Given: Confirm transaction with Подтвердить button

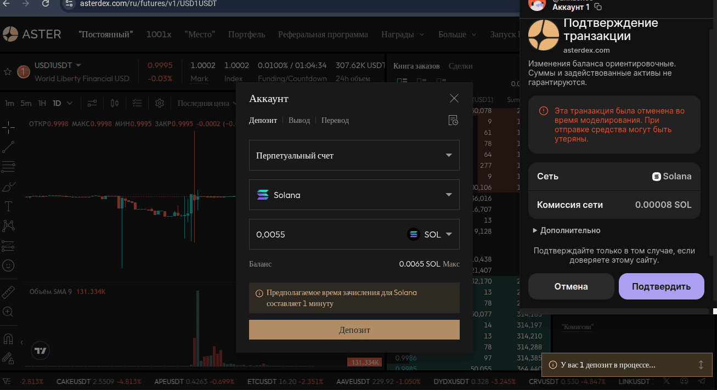Looking at the screenshot, I should point(661,286).
